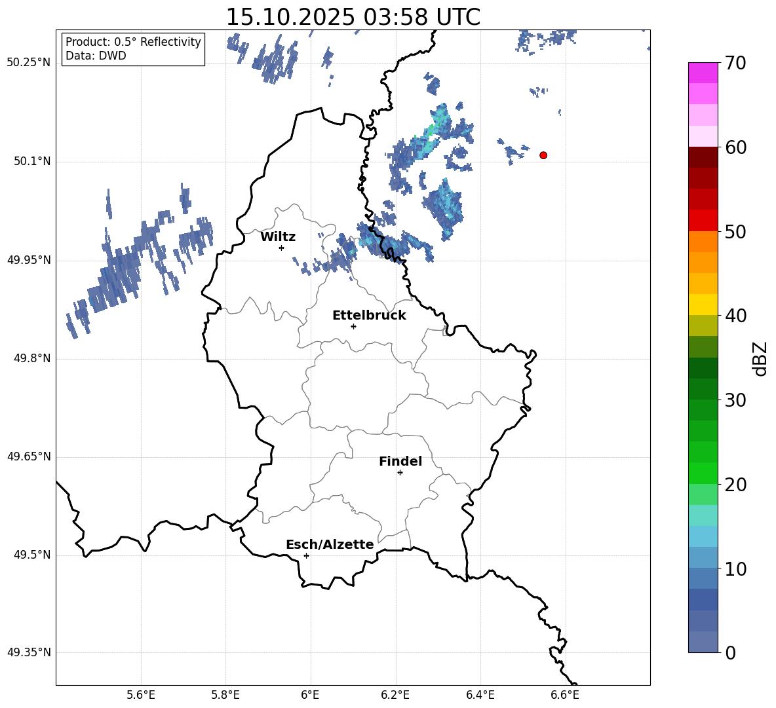Viewport: 776px width, 708px height.
Task: Click the radar echo band with green pixels east of the northern border
Action: coord(431,148)
